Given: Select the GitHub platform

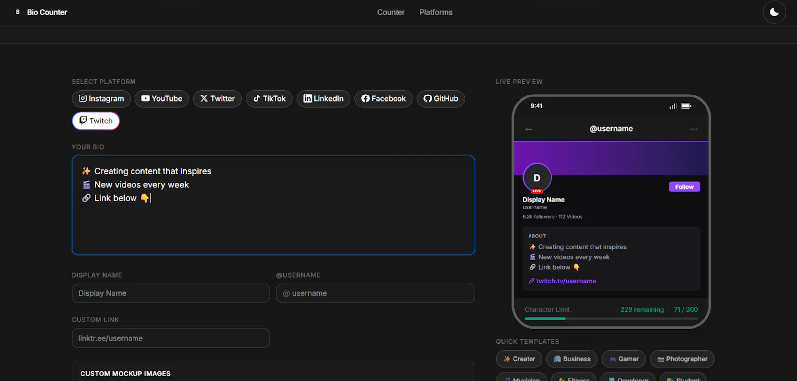Looking at the screenshot, I should [441, 98].
